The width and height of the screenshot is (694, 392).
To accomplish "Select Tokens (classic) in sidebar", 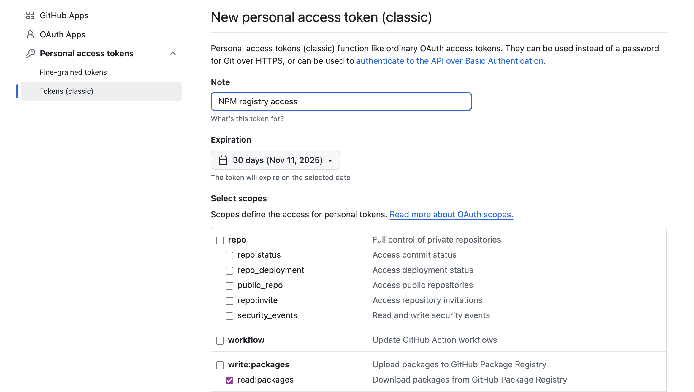I will click(x=67, y=91).
